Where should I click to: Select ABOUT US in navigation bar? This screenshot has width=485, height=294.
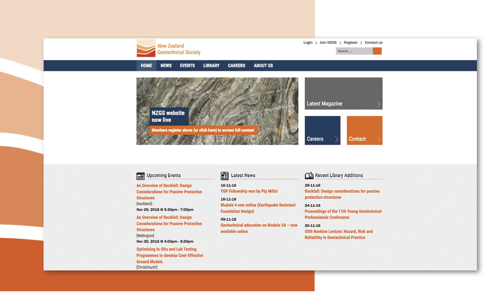point(263,66)
